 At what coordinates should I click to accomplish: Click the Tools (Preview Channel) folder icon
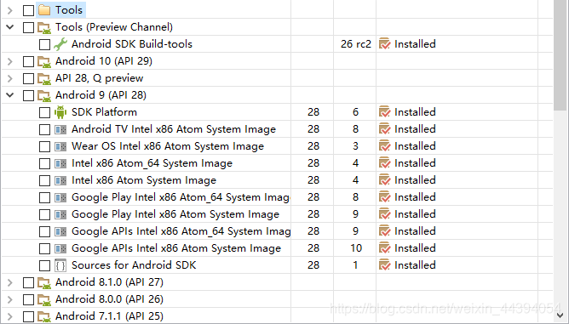pyautogui.click(x=44, y=27)
